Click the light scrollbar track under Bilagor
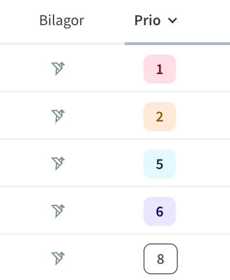230x280 pixels. pos(62,44)
